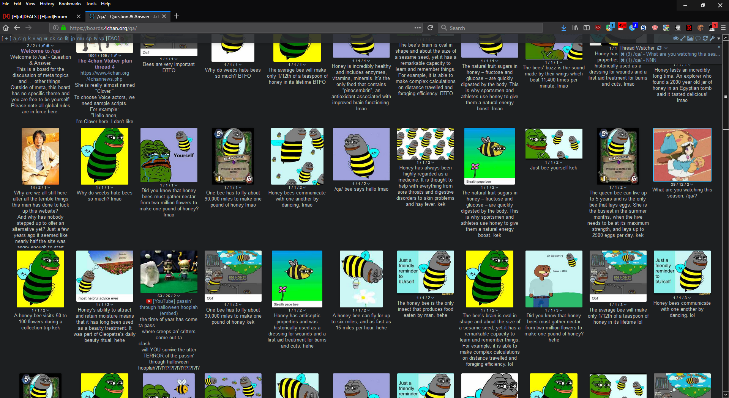The image size is (729, 398).
Task: Go to the /mu/ board link
Action: click(80, 38)
